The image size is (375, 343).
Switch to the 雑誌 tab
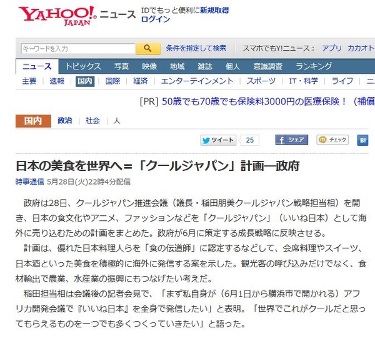coord(205,66)
